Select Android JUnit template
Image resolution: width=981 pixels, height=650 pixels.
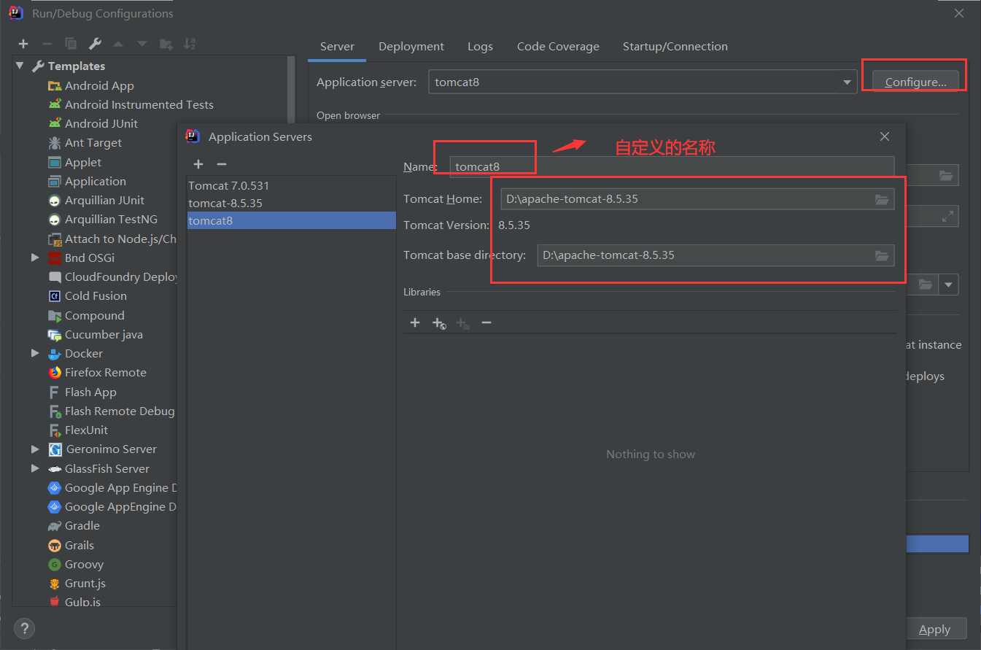pos(101,123)
